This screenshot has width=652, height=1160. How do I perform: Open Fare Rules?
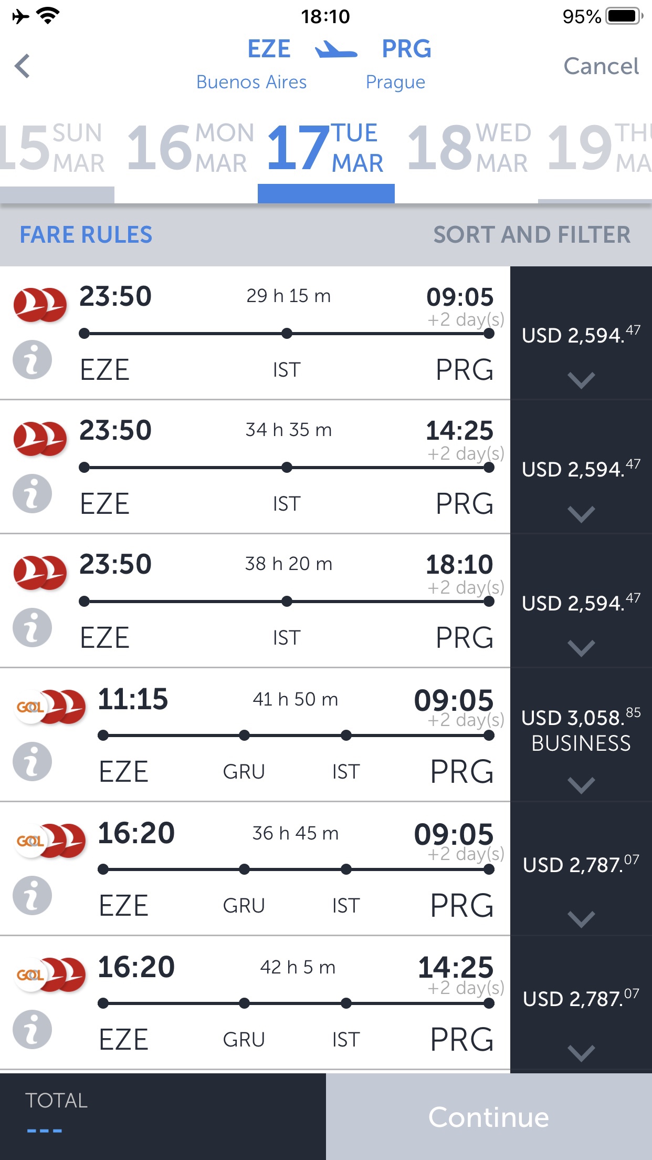pyautogui.click(x=86, y=235)
